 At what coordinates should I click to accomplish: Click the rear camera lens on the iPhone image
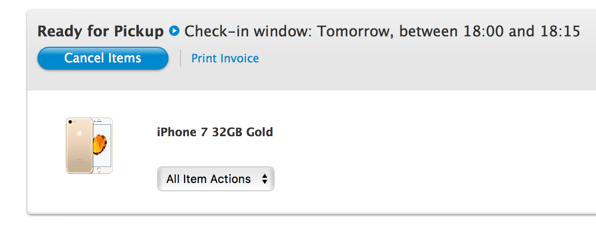coord(70,122)
